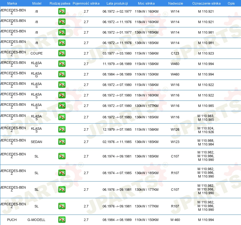Select the Lata produkcji column header
The width and height of the screenshot is (241, 225).
[117, 3]
